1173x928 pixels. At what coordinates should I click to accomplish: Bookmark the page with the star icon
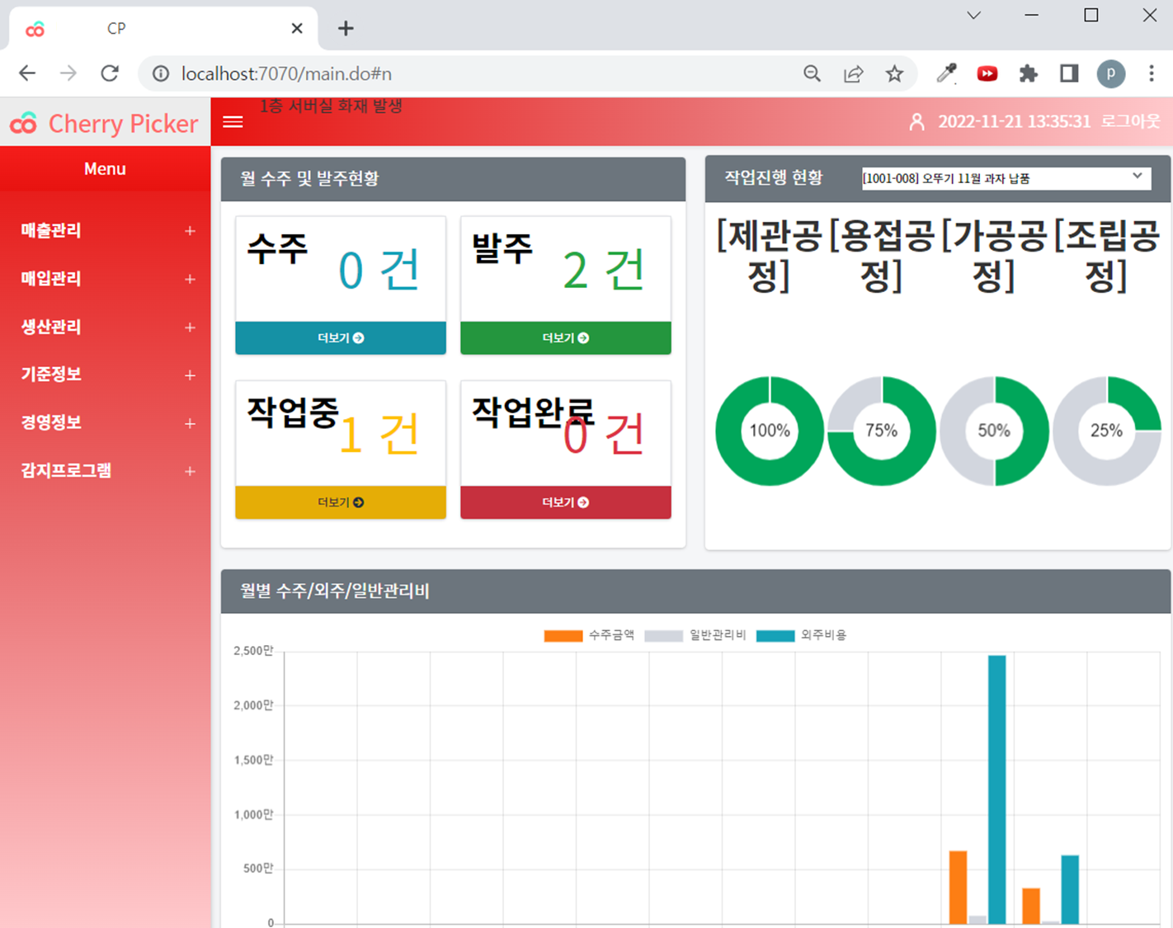(895, 73)
